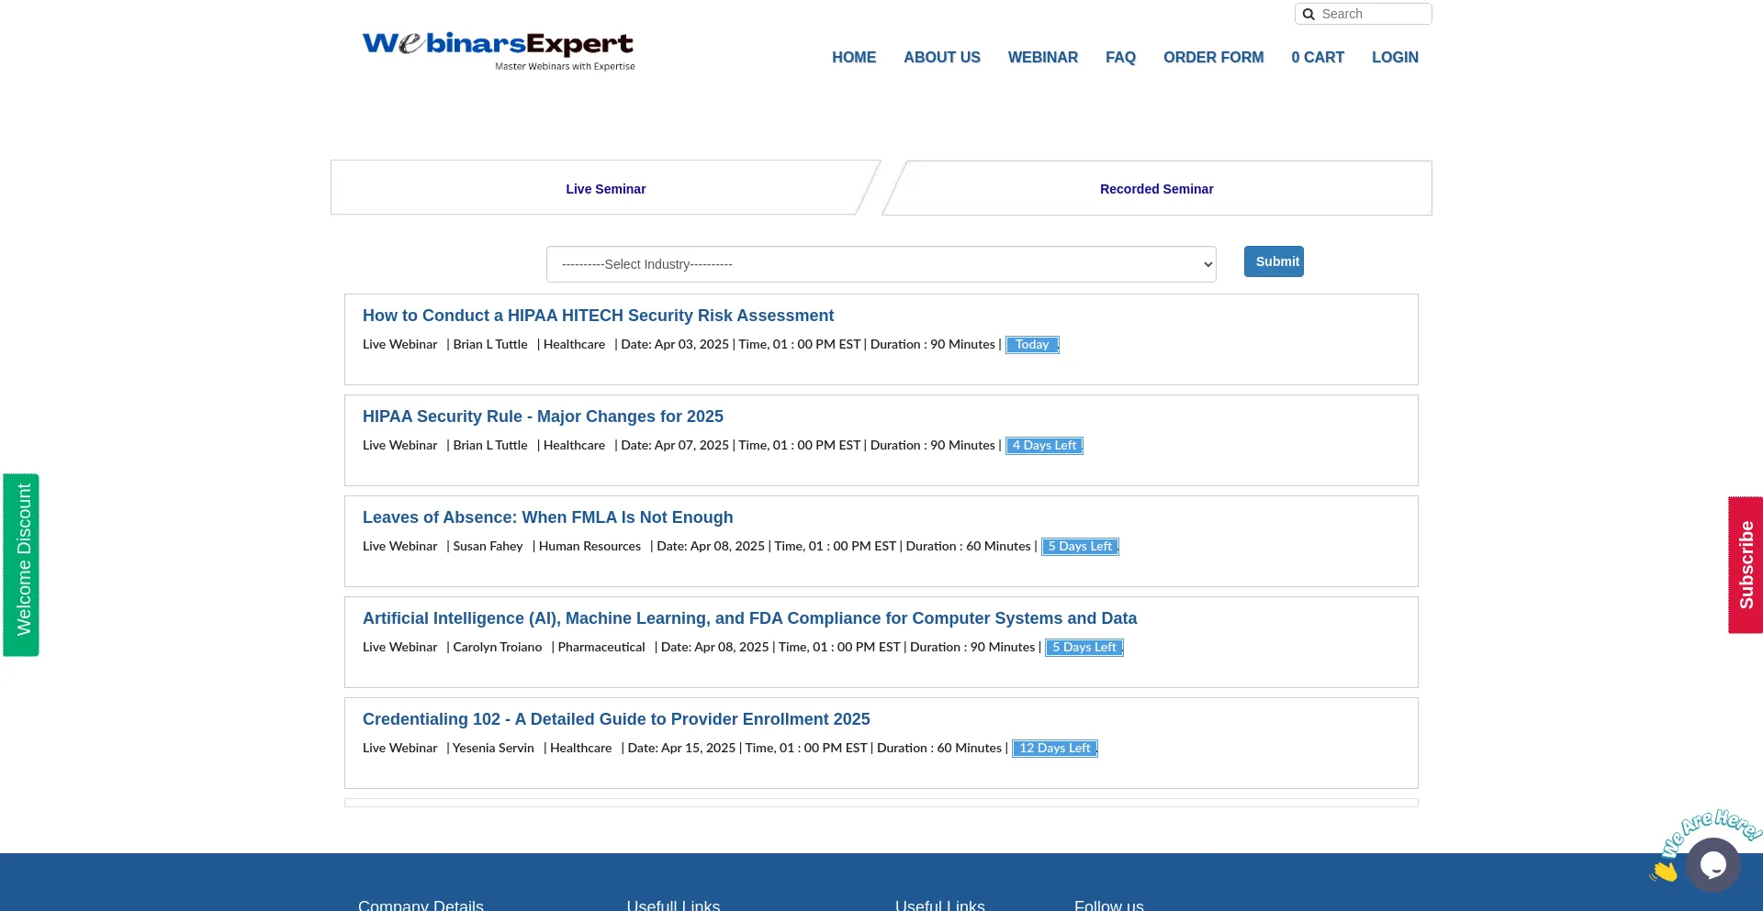Open the FAQ page

pyautogui.click(x=1120, y=57)
